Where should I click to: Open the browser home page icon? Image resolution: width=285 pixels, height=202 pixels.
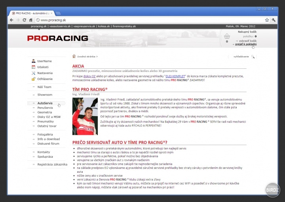pos(31,20)
